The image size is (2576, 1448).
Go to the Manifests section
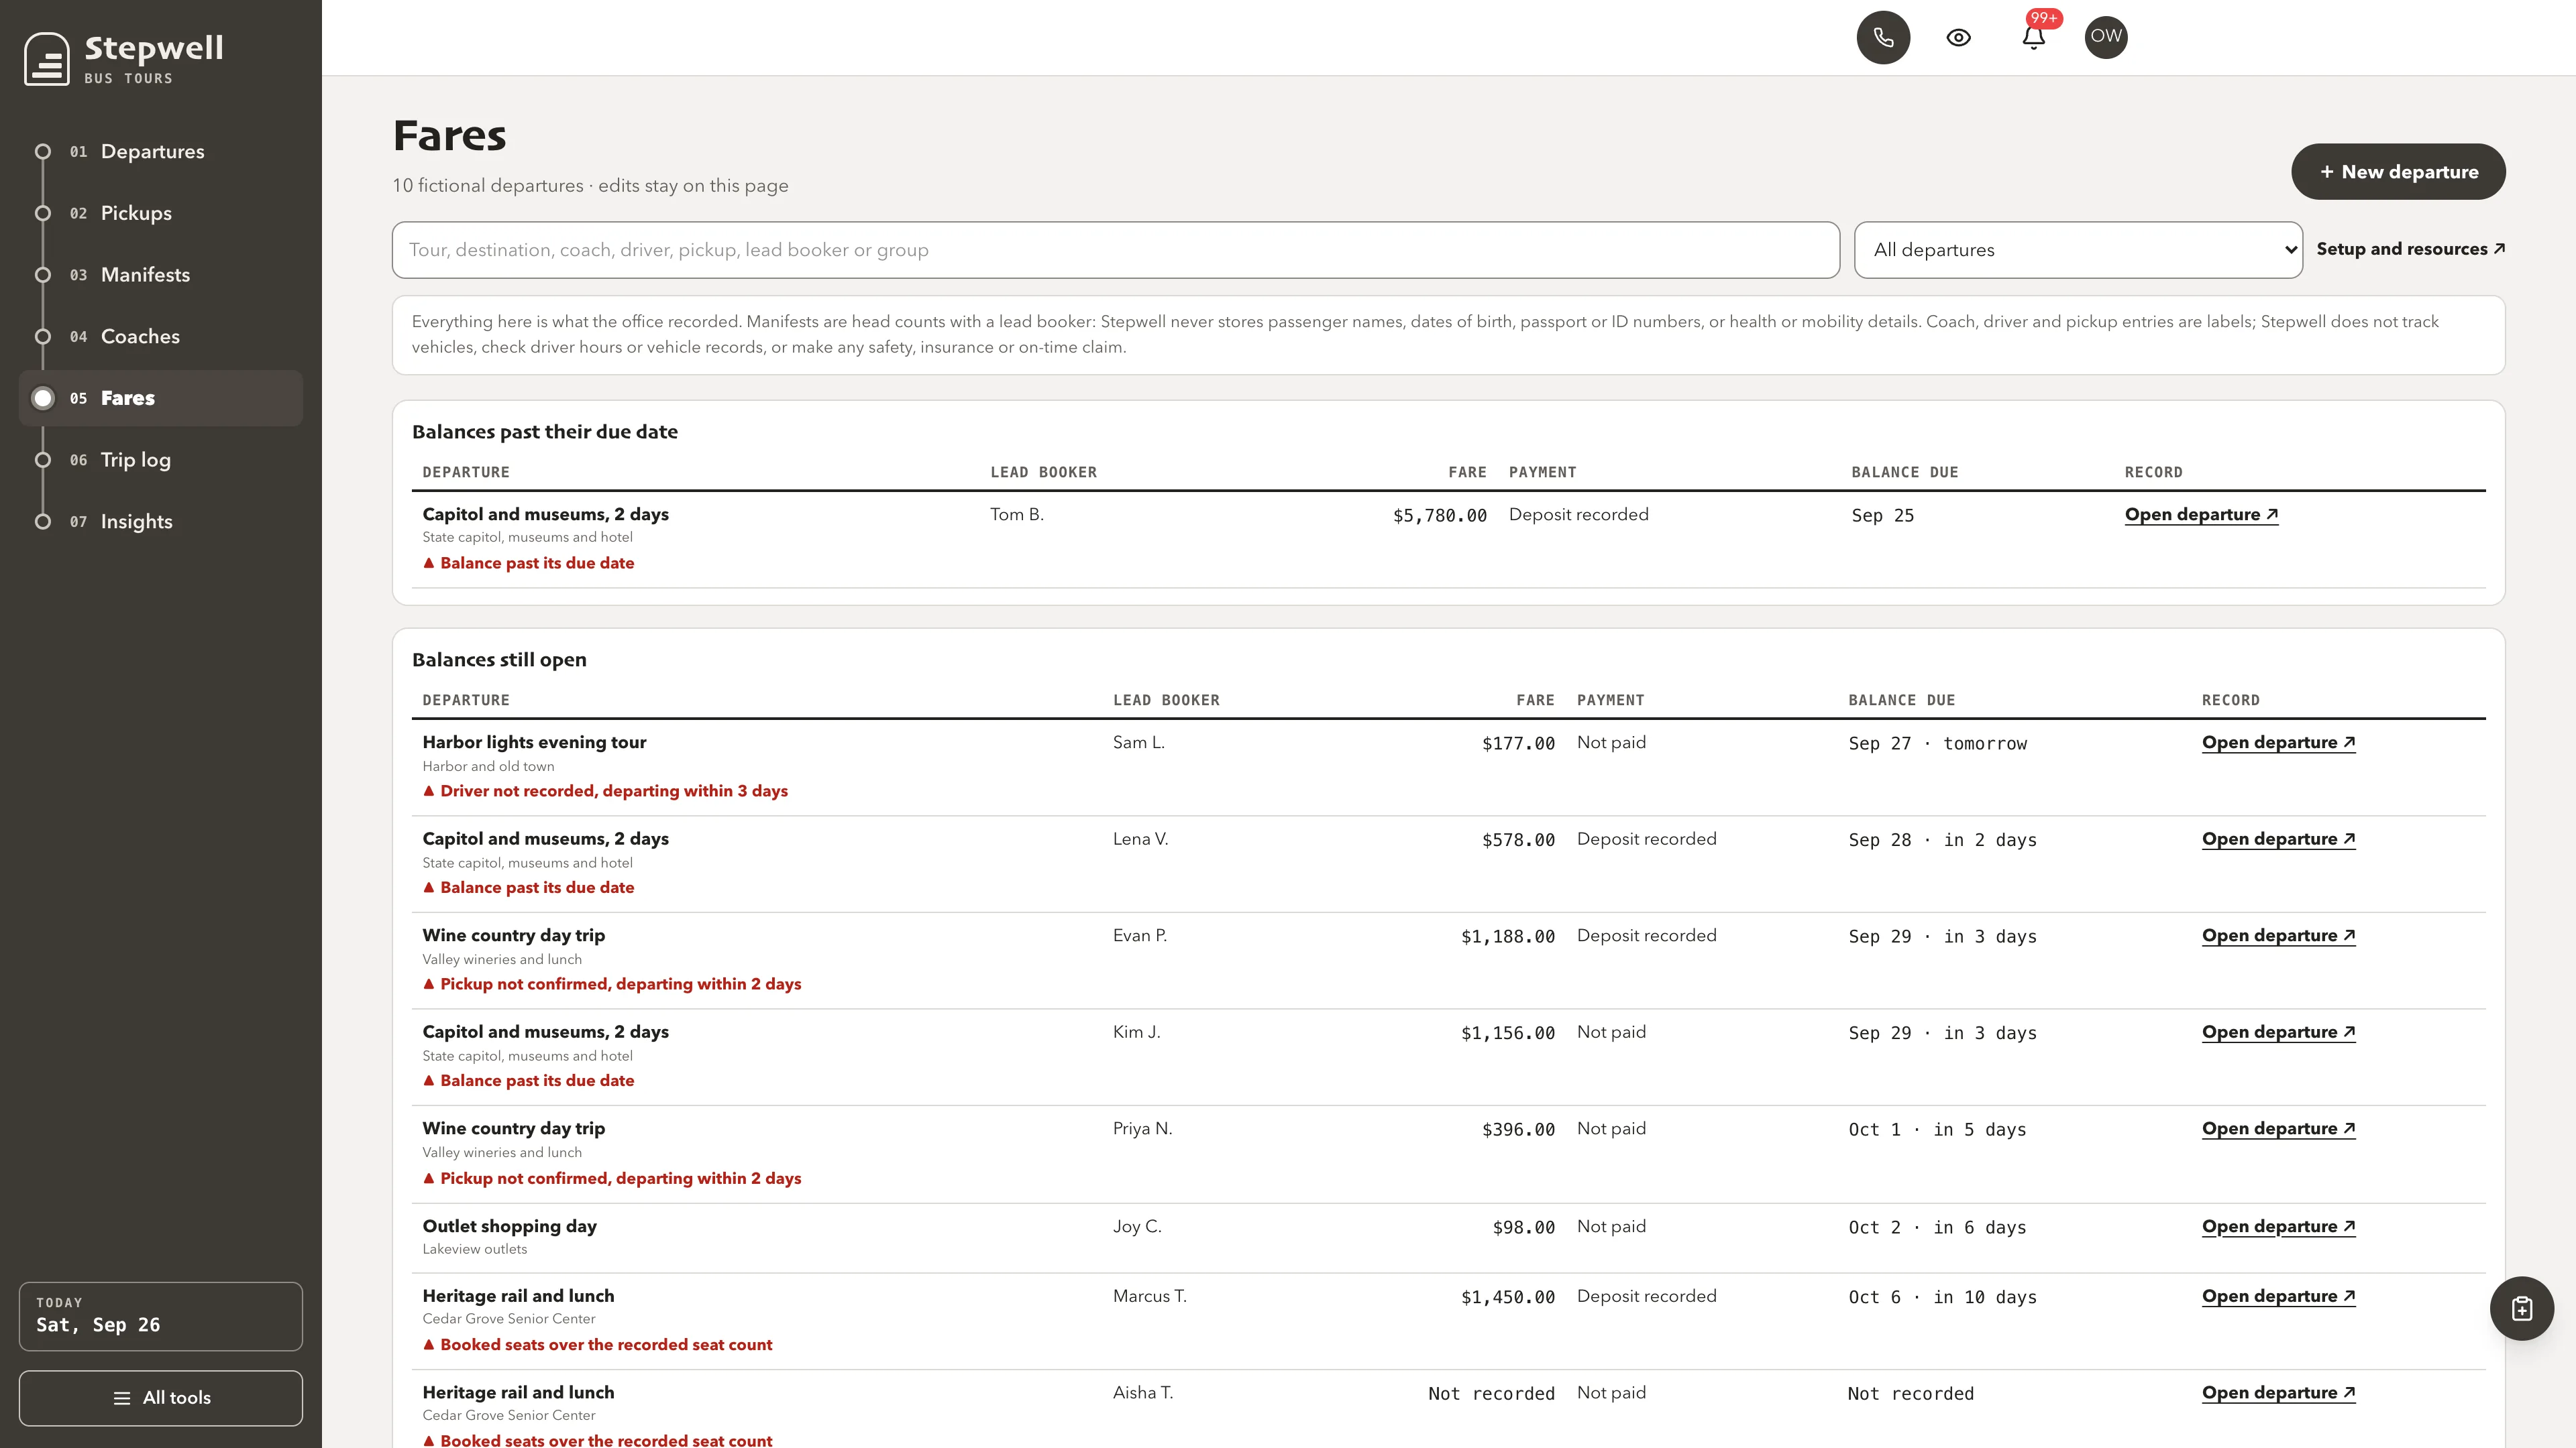coord(145,275)
